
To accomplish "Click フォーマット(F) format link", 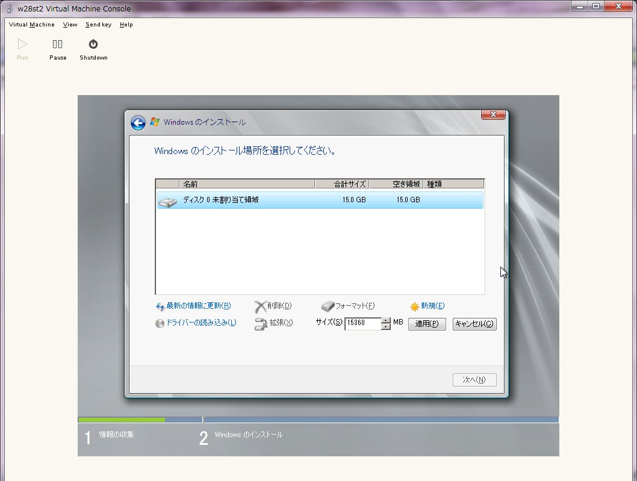I will point(355,306).
